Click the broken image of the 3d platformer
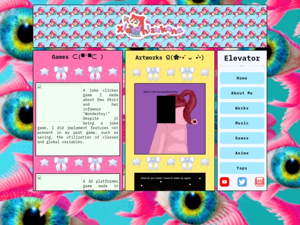This screenshot has height=225, width=300. 59,183
